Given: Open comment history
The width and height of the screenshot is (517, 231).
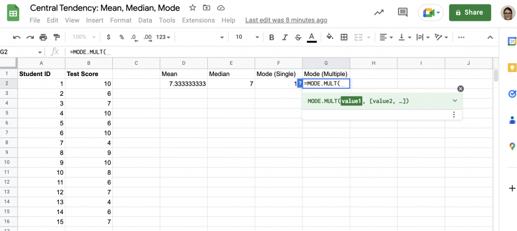Looking at the screenshot, I should pos(402,12).
